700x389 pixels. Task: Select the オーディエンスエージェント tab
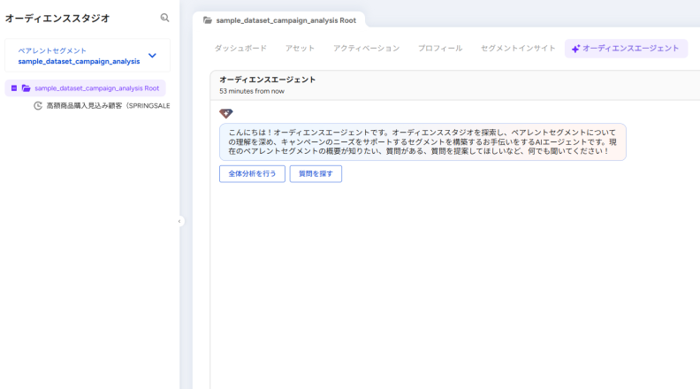[x=626, y=49]
